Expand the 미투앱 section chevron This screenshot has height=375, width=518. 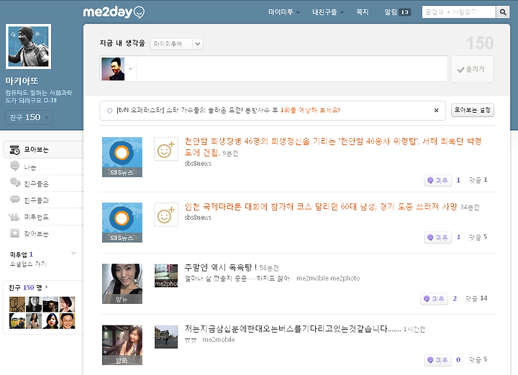[x=73, y=254]
